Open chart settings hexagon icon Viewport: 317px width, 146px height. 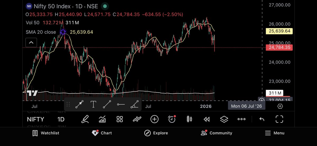click(x=280, y=106)
